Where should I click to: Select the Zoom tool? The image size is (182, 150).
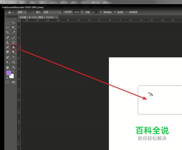tap(14, 67)
